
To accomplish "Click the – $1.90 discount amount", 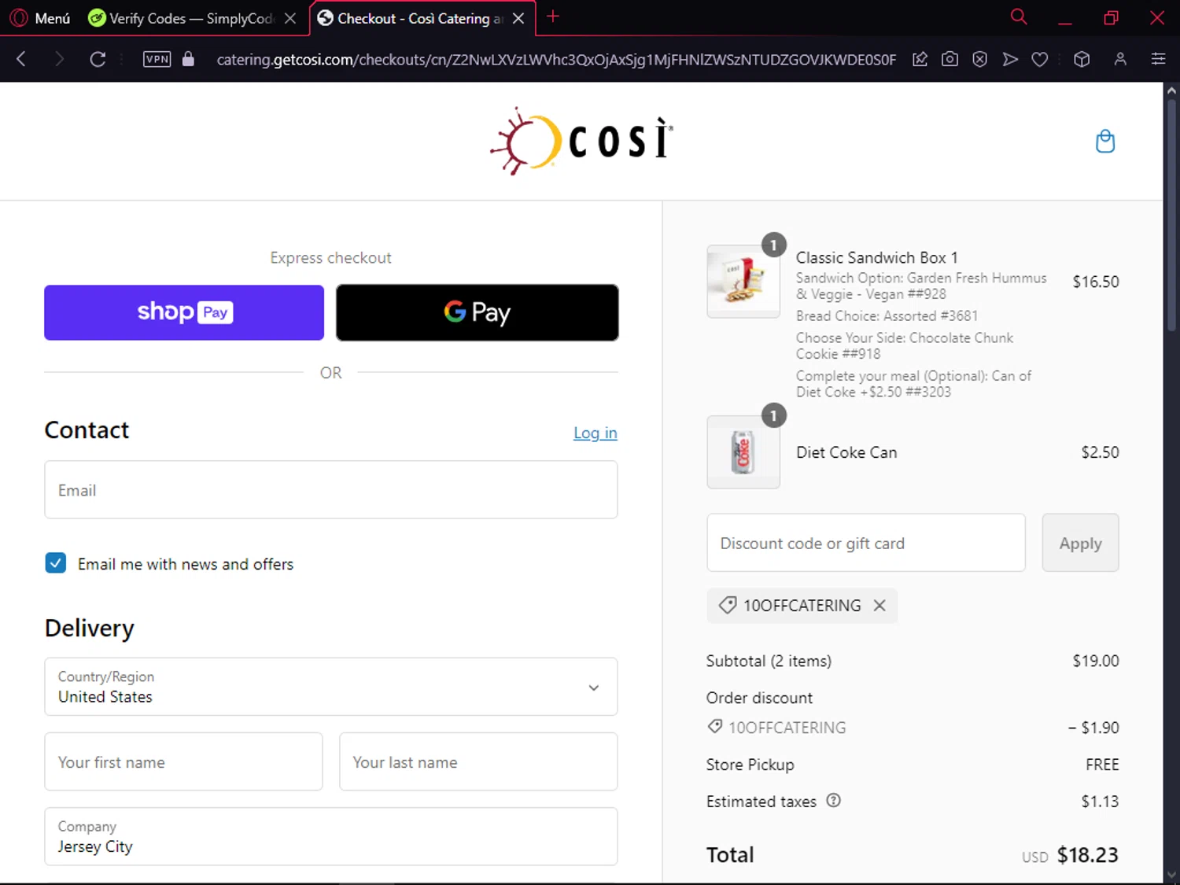I will click(x=1093, y=728).
